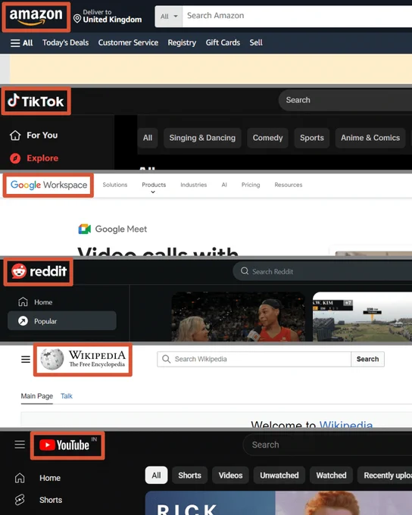Open the Sell link on Amazon
The width and height of the screenshot is (412, 515).
[256, 42]
